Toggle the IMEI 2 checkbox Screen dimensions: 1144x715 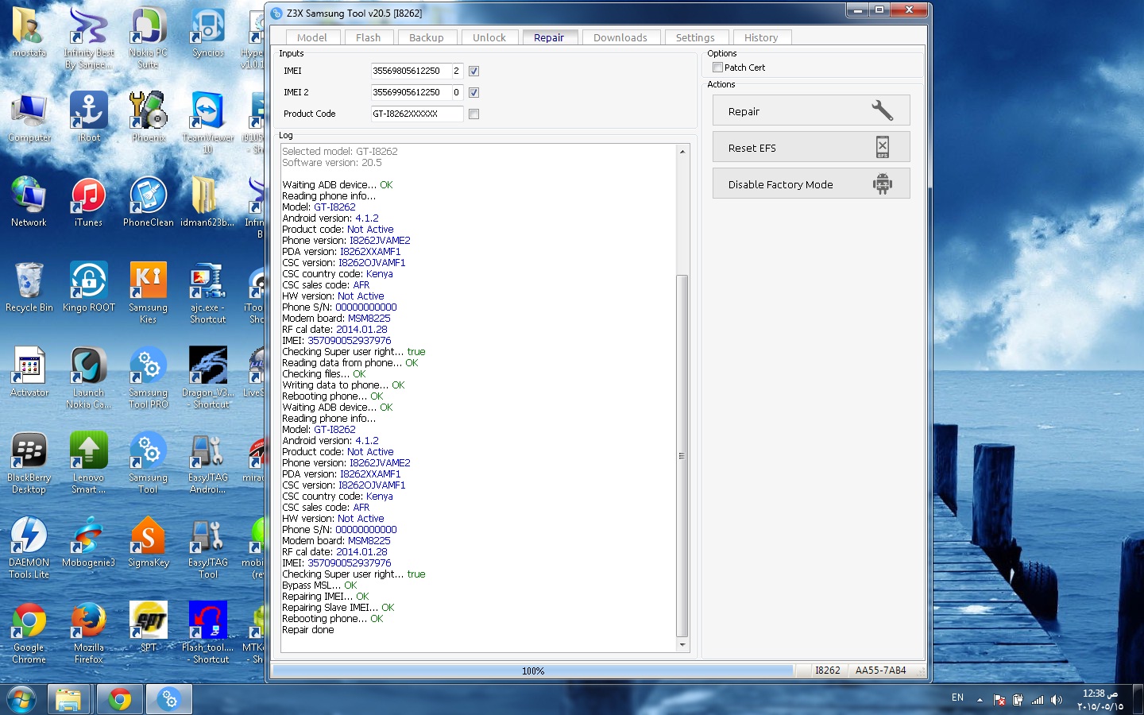coord(473,92)
